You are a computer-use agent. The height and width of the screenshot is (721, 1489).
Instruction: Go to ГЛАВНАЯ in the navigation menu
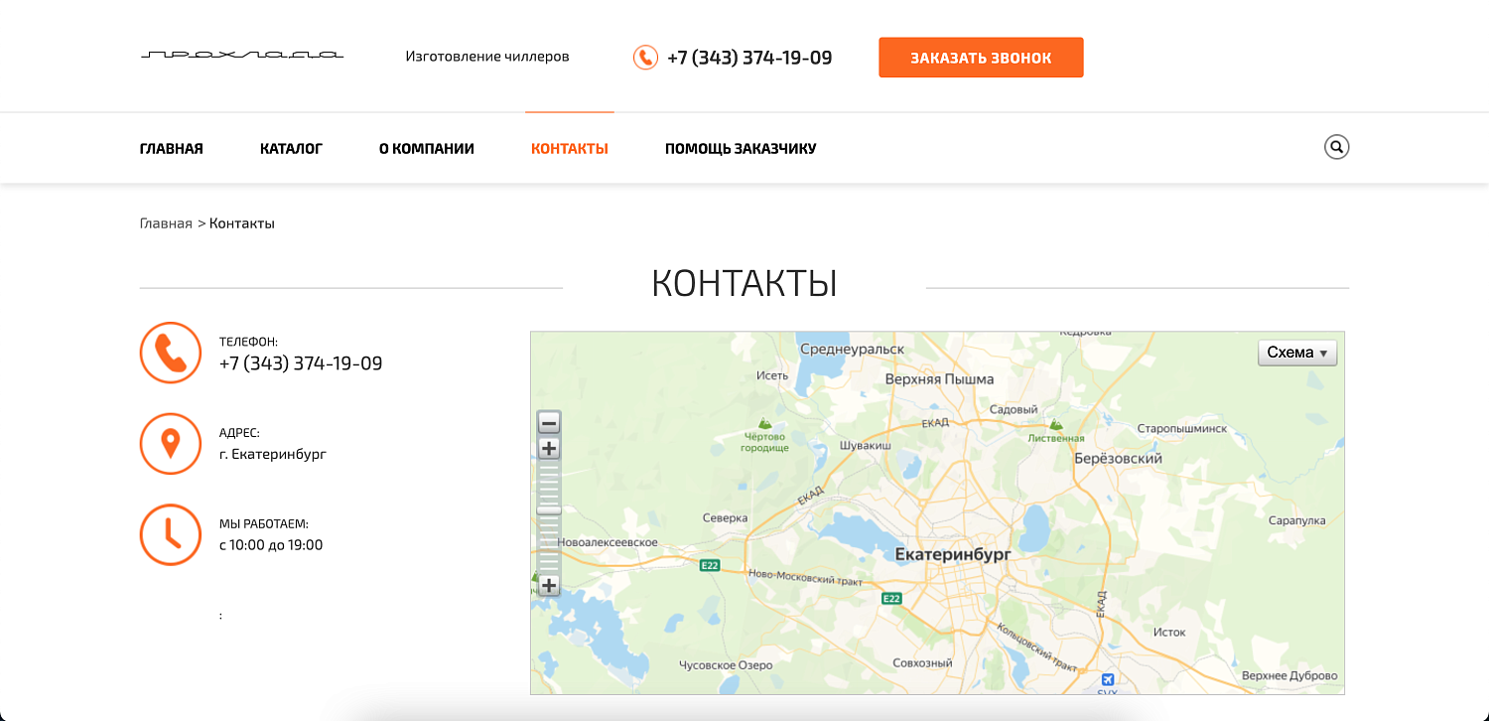172,149
